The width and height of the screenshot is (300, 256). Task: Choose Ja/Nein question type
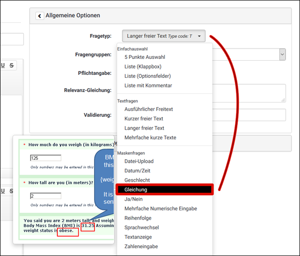tap(134, 199)
